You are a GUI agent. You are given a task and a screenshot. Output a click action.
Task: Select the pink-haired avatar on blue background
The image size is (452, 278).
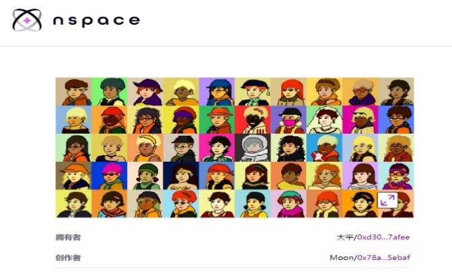pyautogui.click(x=109, y=176)
